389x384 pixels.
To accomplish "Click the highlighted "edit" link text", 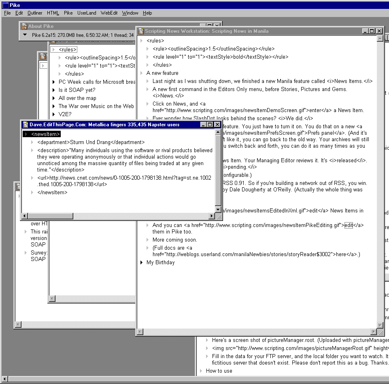I will pyautogui.click(x=349, y=225).
